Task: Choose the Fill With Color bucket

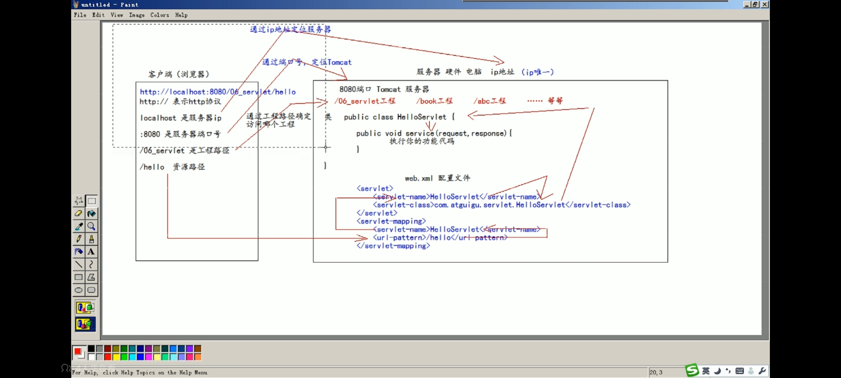Action: 91,213
